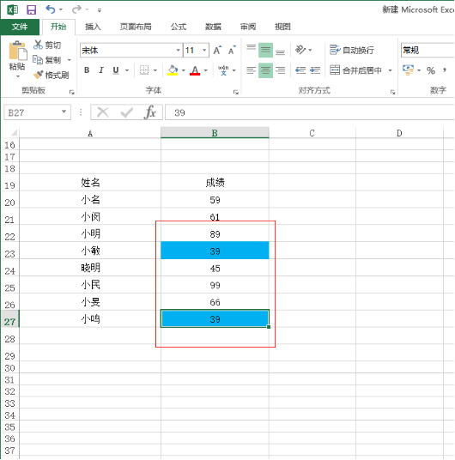Open the Name Box dropdown arrow

pos(64,112)
